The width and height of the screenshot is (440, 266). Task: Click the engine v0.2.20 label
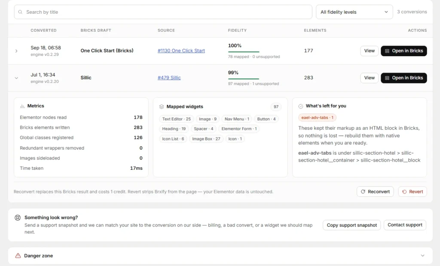pos(45,81)
